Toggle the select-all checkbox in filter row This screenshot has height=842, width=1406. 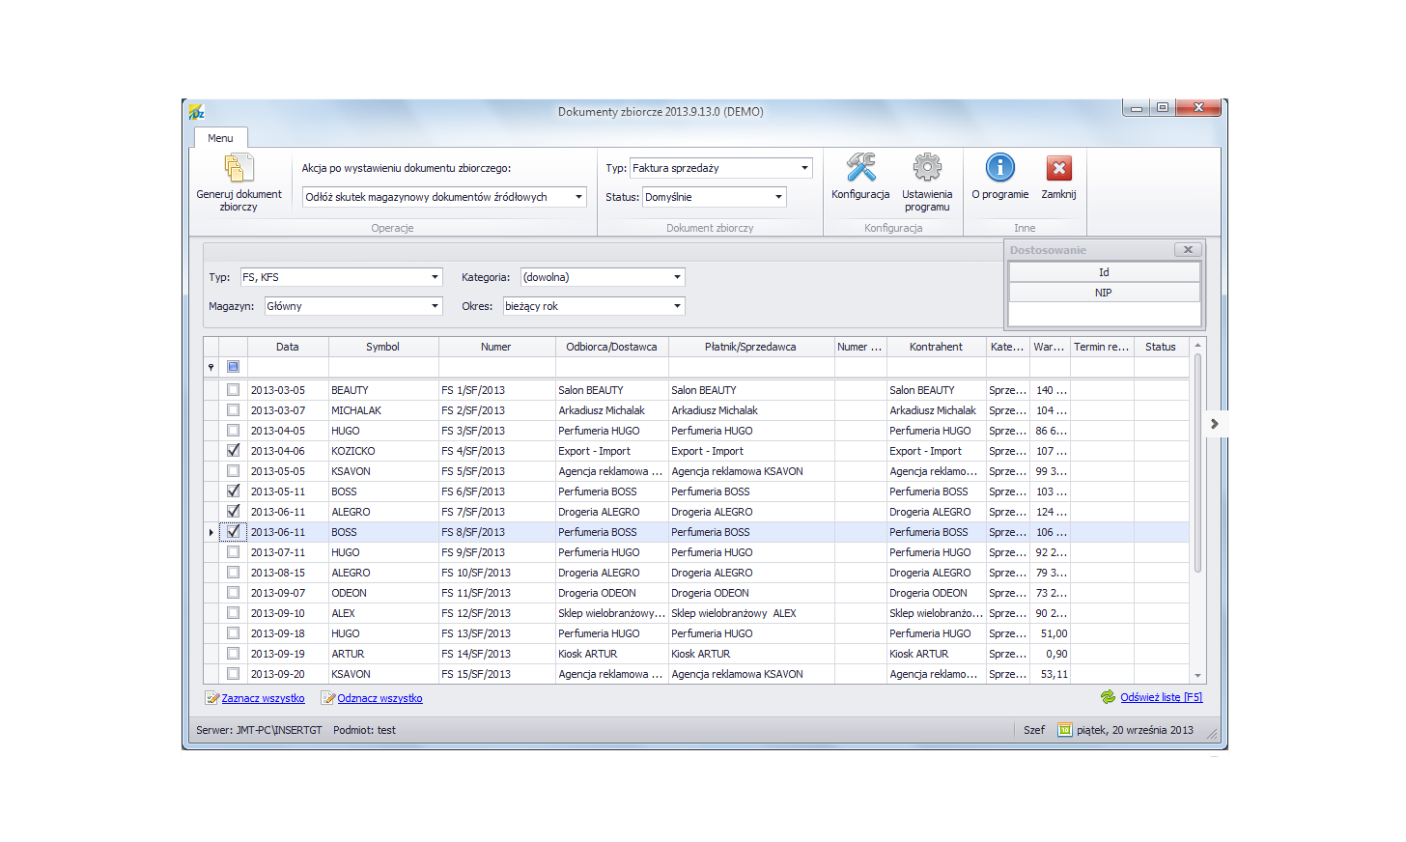233,367
